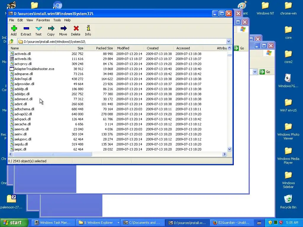
Task: Expand the 7-Zip address path dropdown
Action: click(229, 41)
